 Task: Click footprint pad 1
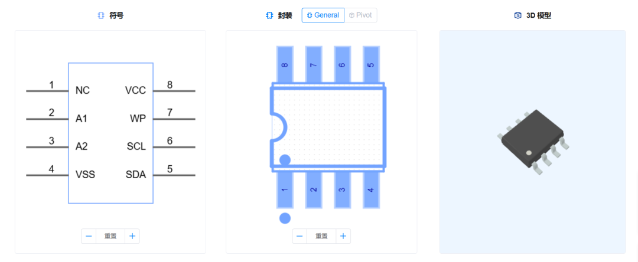click(285, 189)
